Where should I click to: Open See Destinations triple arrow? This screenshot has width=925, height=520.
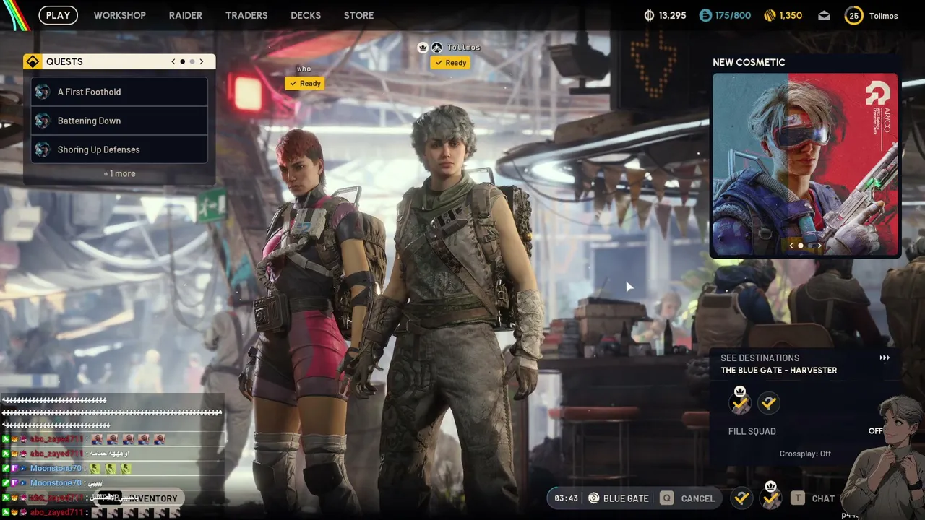(x=885, y=357)
